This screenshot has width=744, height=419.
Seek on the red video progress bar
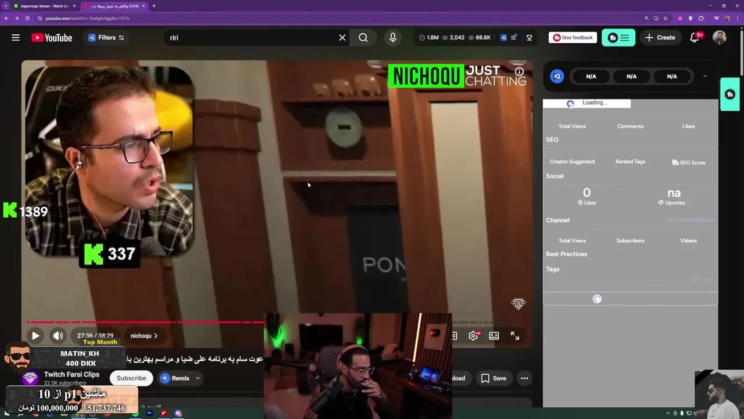[145, 322]
